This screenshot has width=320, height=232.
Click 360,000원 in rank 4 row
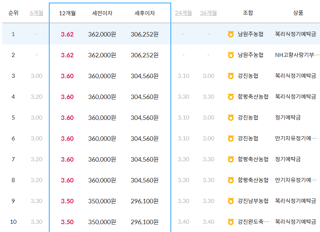click(x=102, y=97)
